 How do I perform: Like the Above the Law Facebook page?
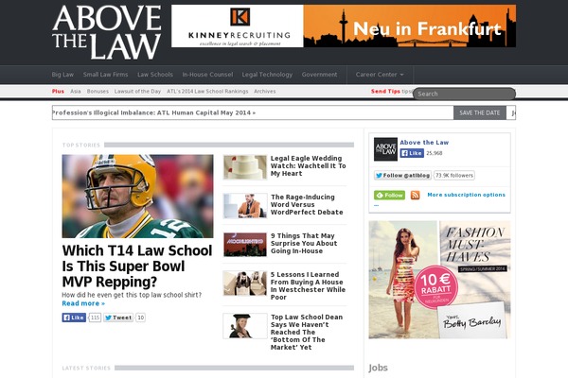412,153
